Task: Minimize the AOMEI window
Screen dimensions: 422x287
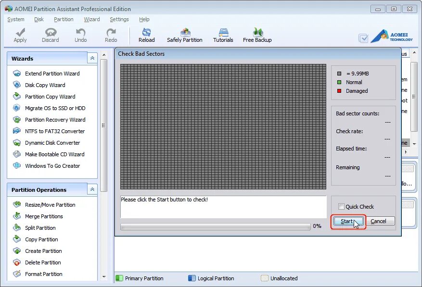Action: click(x=378, y=9)
